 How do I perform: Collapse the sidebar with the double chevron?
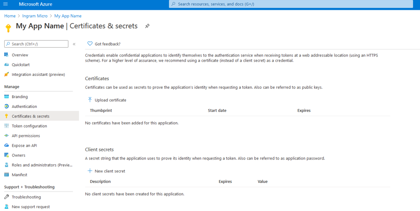point(74,44)
